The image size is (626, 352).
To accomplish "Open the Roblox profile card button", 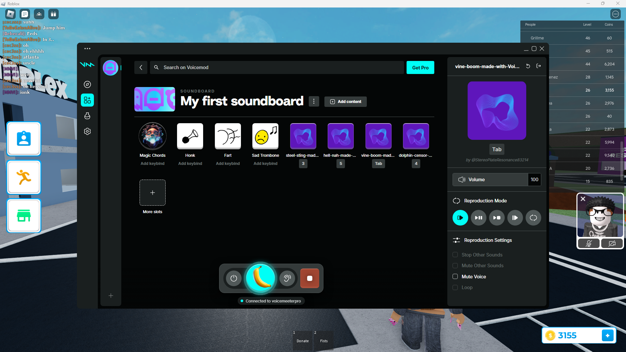I will tap(24, 139).
